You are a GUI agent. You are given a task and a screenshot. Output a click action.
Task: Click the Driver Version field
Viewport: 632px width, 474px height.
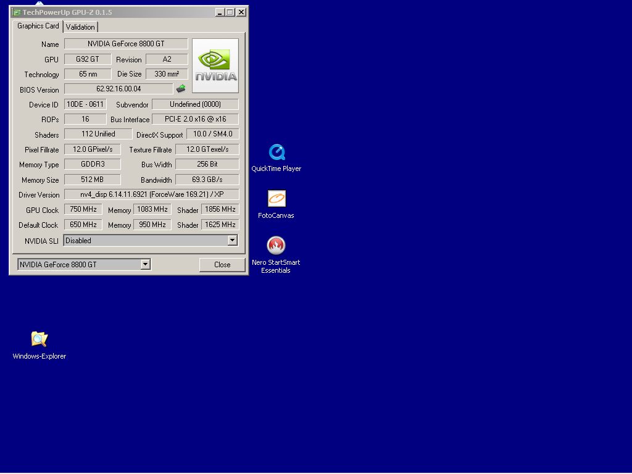point(152,194)
